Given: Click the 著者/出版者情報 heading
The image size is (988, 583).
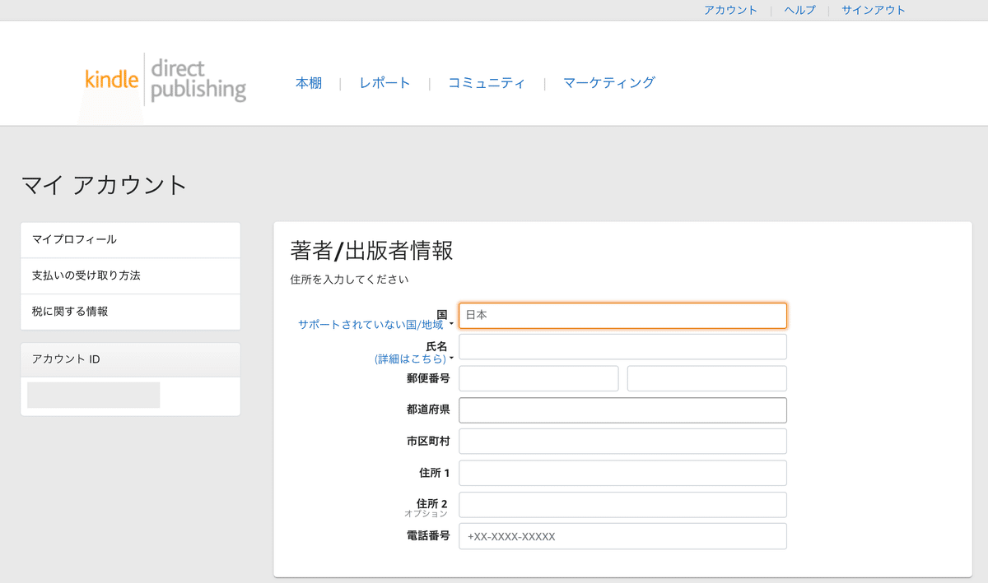Looking at the screenshot, I should click(x=371, y=251).
